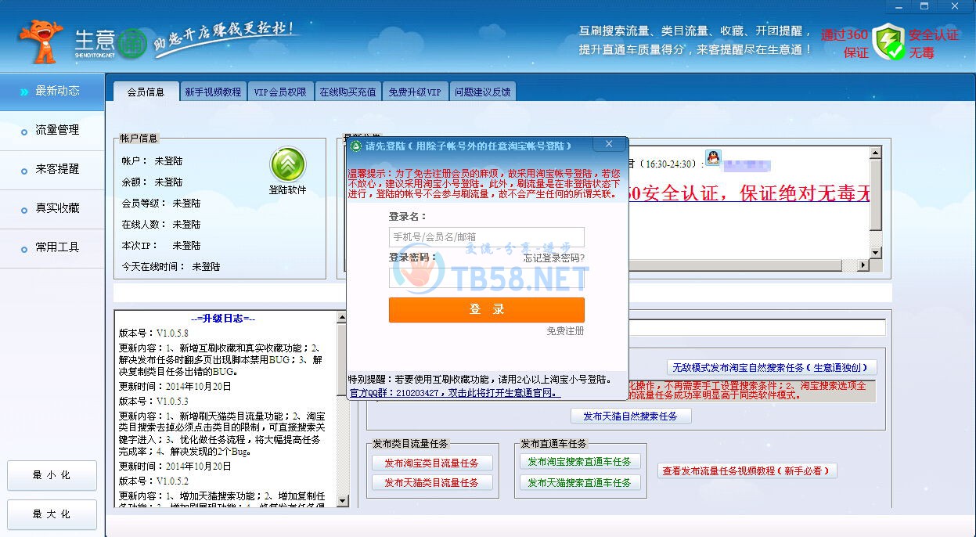The image size is (976, 537).
Task: Click the 免费注册 link
Action: pos(565,331)
